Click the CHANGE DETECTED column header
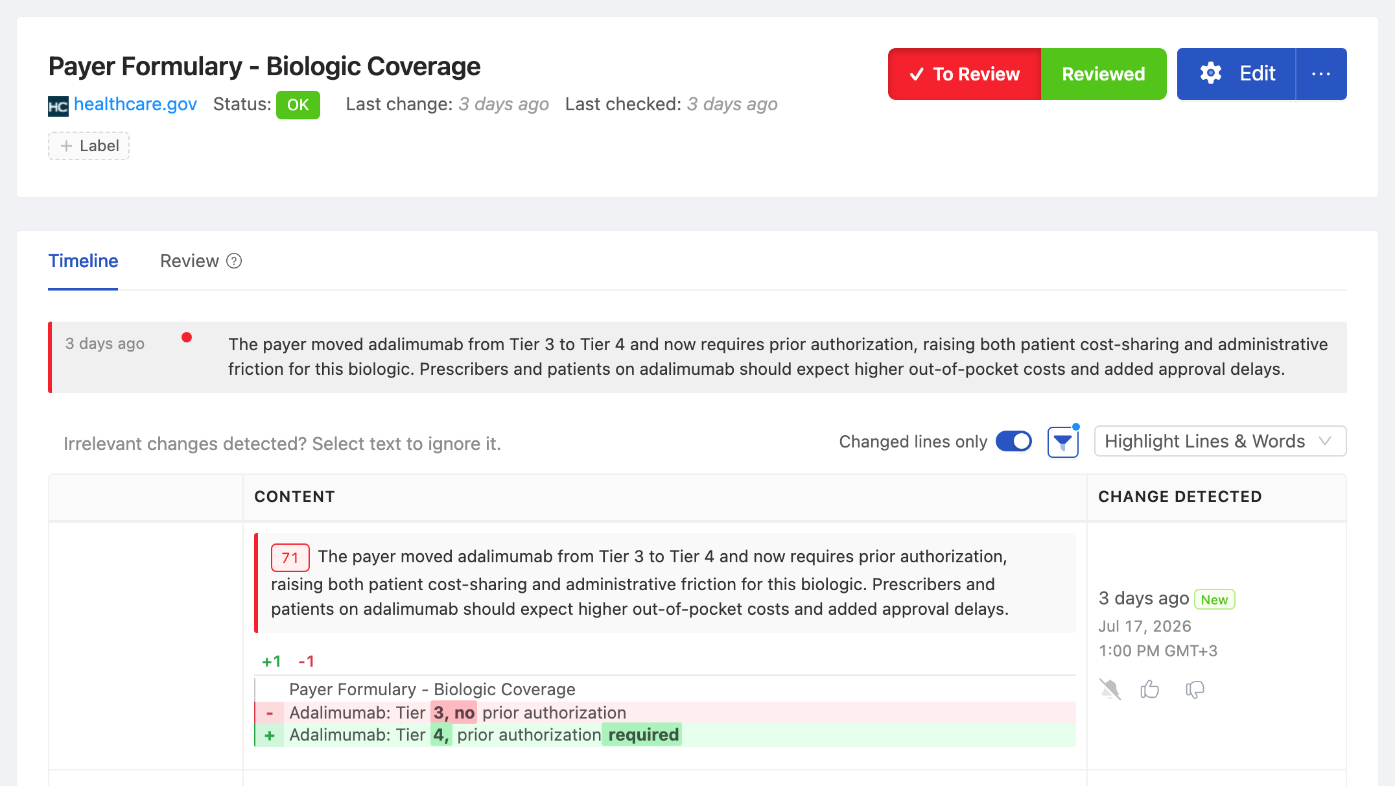 (x=1180, y=497)
